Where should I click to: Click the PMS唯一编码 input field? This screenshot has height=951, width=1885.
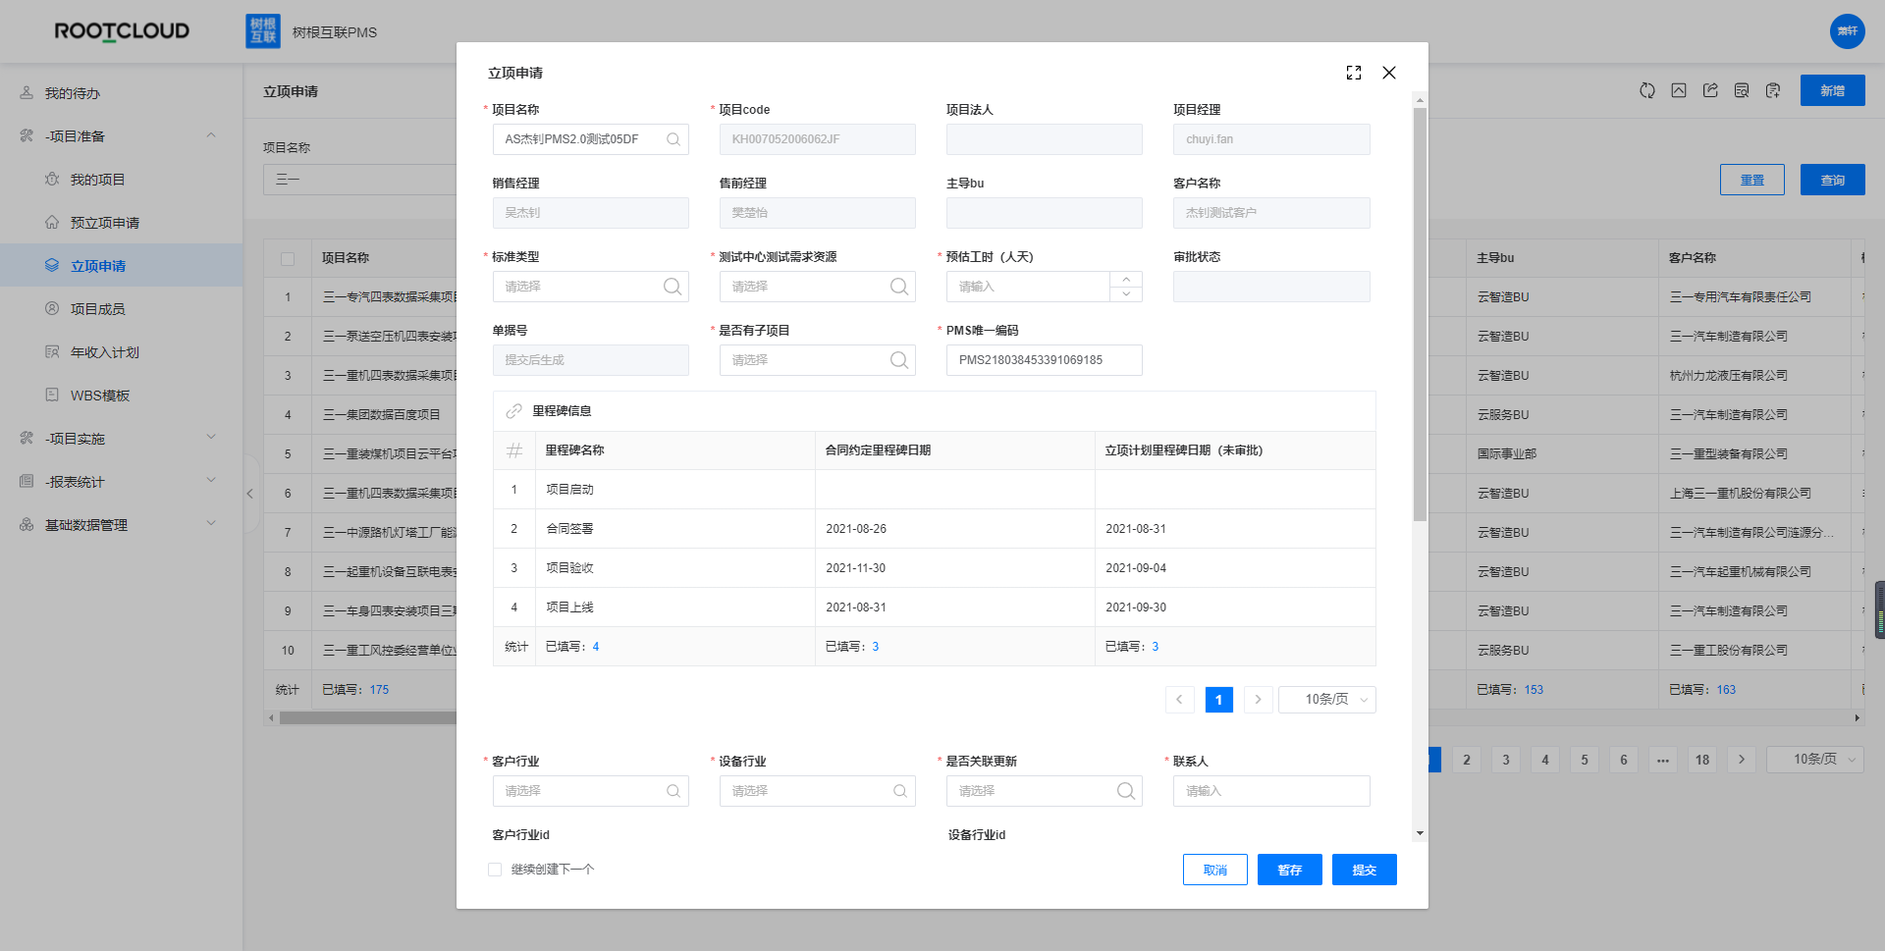tap(1044, 360)
